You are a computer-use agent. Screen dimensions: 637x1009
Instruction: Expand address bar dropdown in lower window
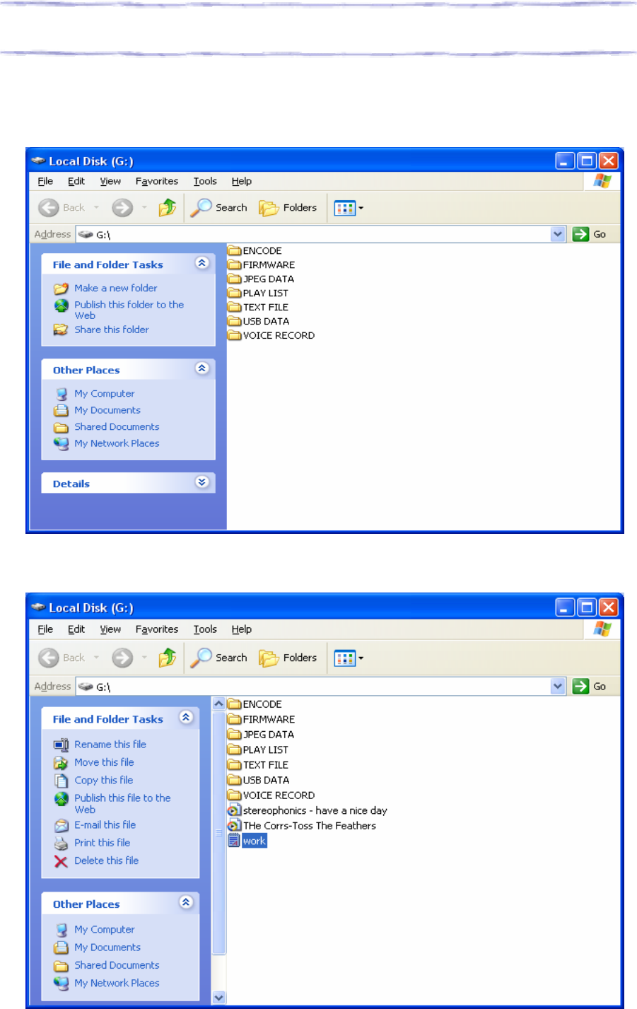point(559,686)
